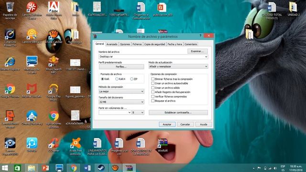Select the Avast Free Antivirus desktop icon
This screenshot has width=306, height=172.
[x=76, y=147]
